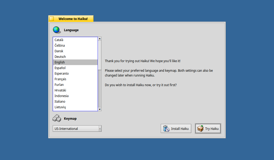Click the Welcome to Haiku! title tab
This screenshot has height=160, width=274.
pos(73,19)
